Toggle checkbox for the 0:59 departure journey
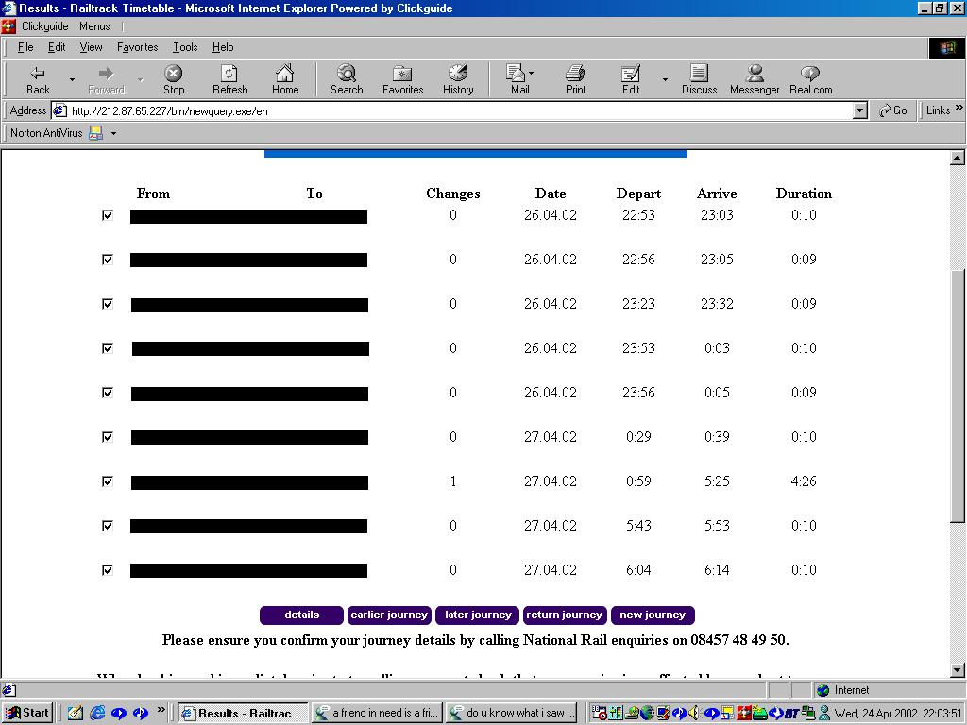The image size is (967, 725). 108,481
